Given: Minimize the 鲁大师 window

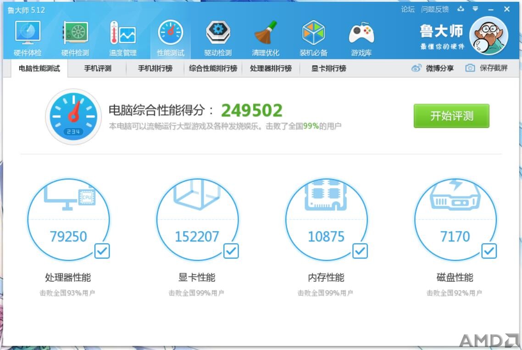Looking at the screenshot, I should pyautogui.click(x=491, y=9).
